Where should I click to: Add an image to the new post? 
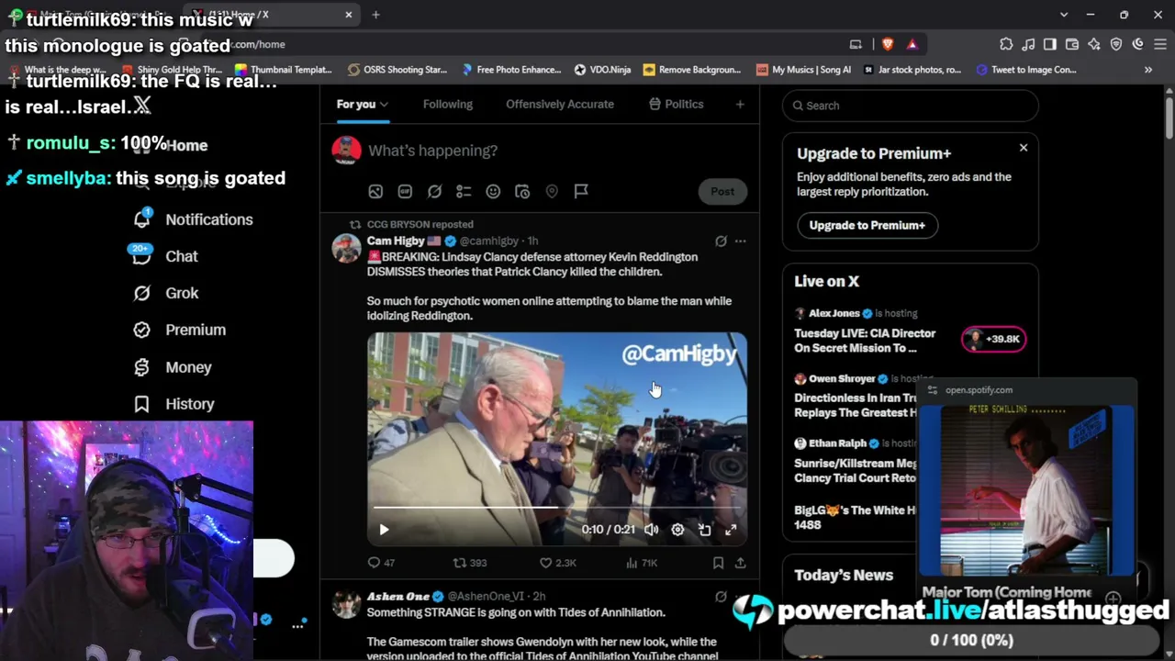point(375,191)
